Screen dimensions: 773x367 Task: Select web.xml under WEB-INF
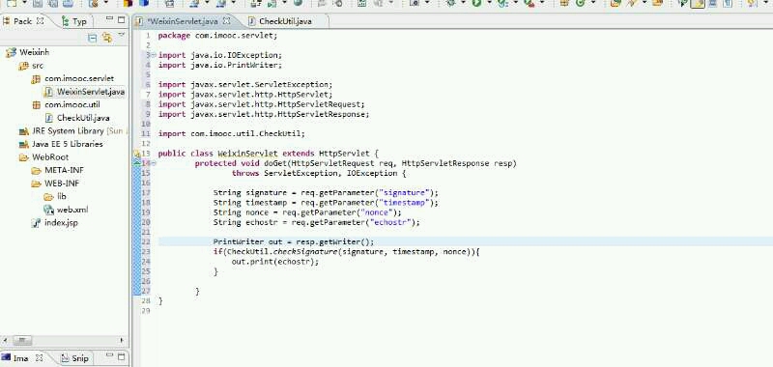72,210
